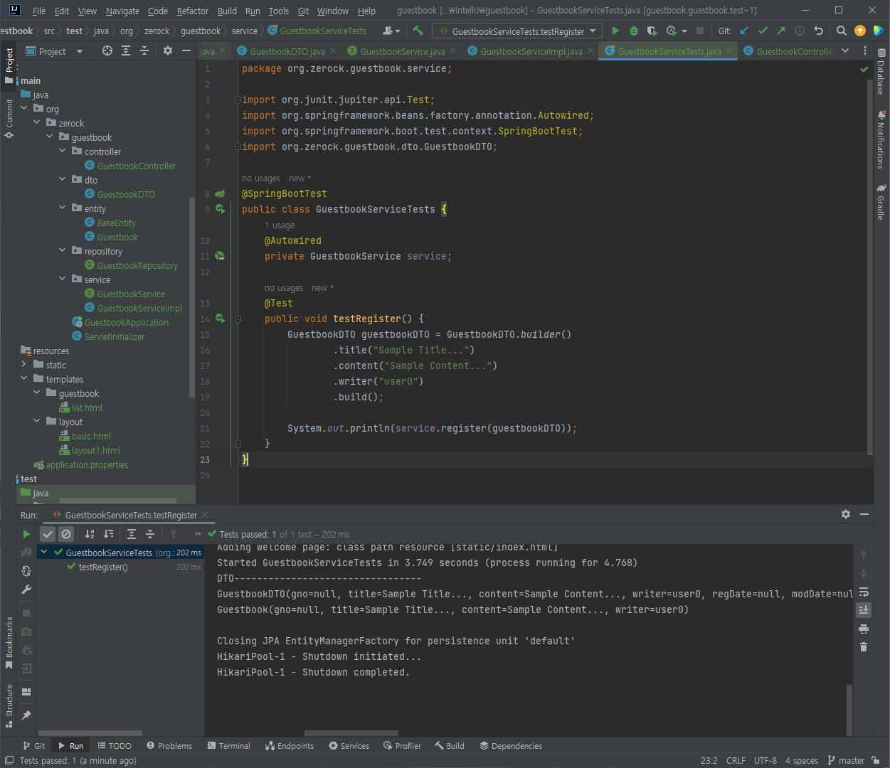Click console horizontal scrollbar thumb
This screenshot has height=768, width=890.
[351, 733]
